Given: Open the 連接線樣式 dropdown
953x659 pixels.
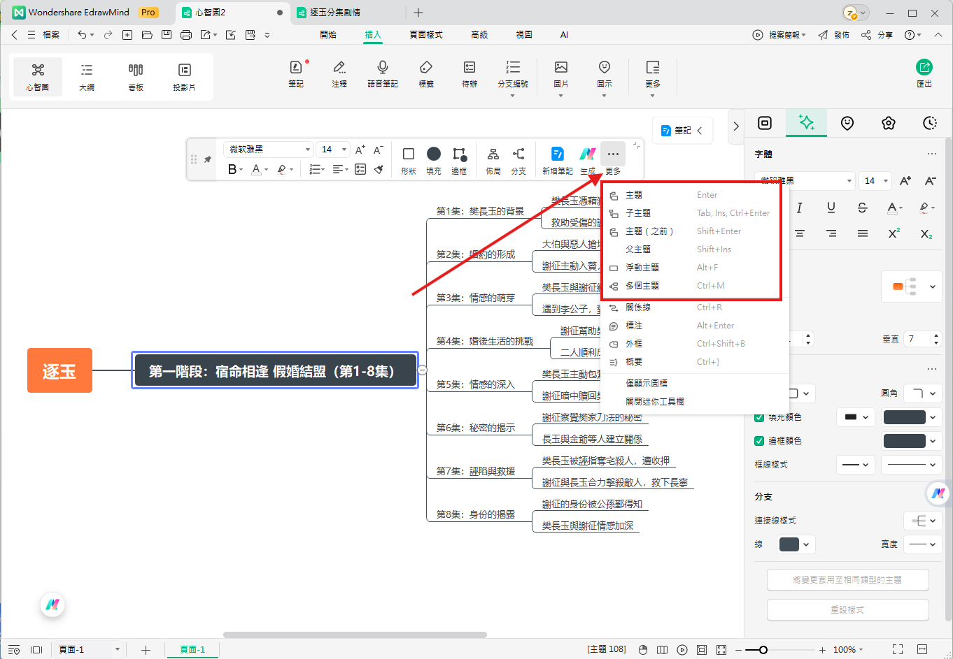Looking at the screenshot, I should point(923,521).
